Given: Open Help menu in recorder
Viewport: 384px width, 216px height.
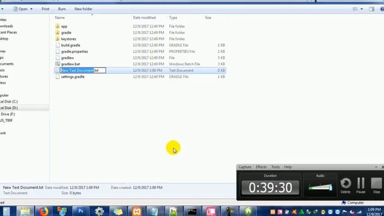Looking at the screenshot, I should 288,167.
